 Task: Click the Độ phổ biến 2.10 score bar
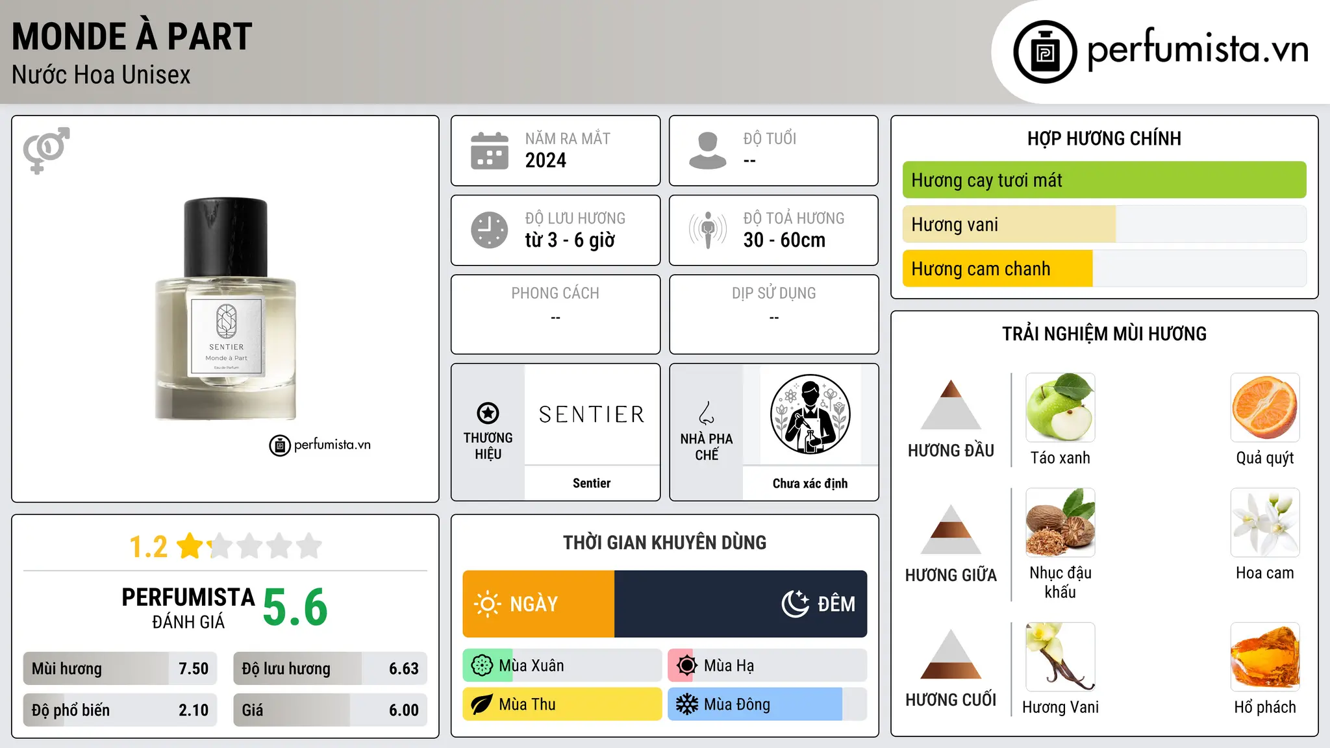(x=120, y=710)
